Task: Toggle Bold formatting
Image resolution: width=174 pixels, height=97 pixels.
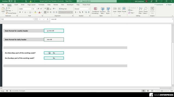Action: (20, 12)
